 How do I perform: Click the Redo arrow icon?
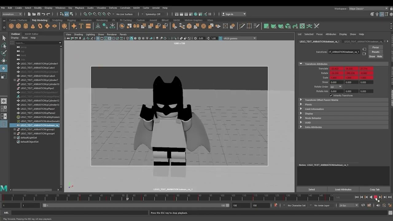(48, 14)
